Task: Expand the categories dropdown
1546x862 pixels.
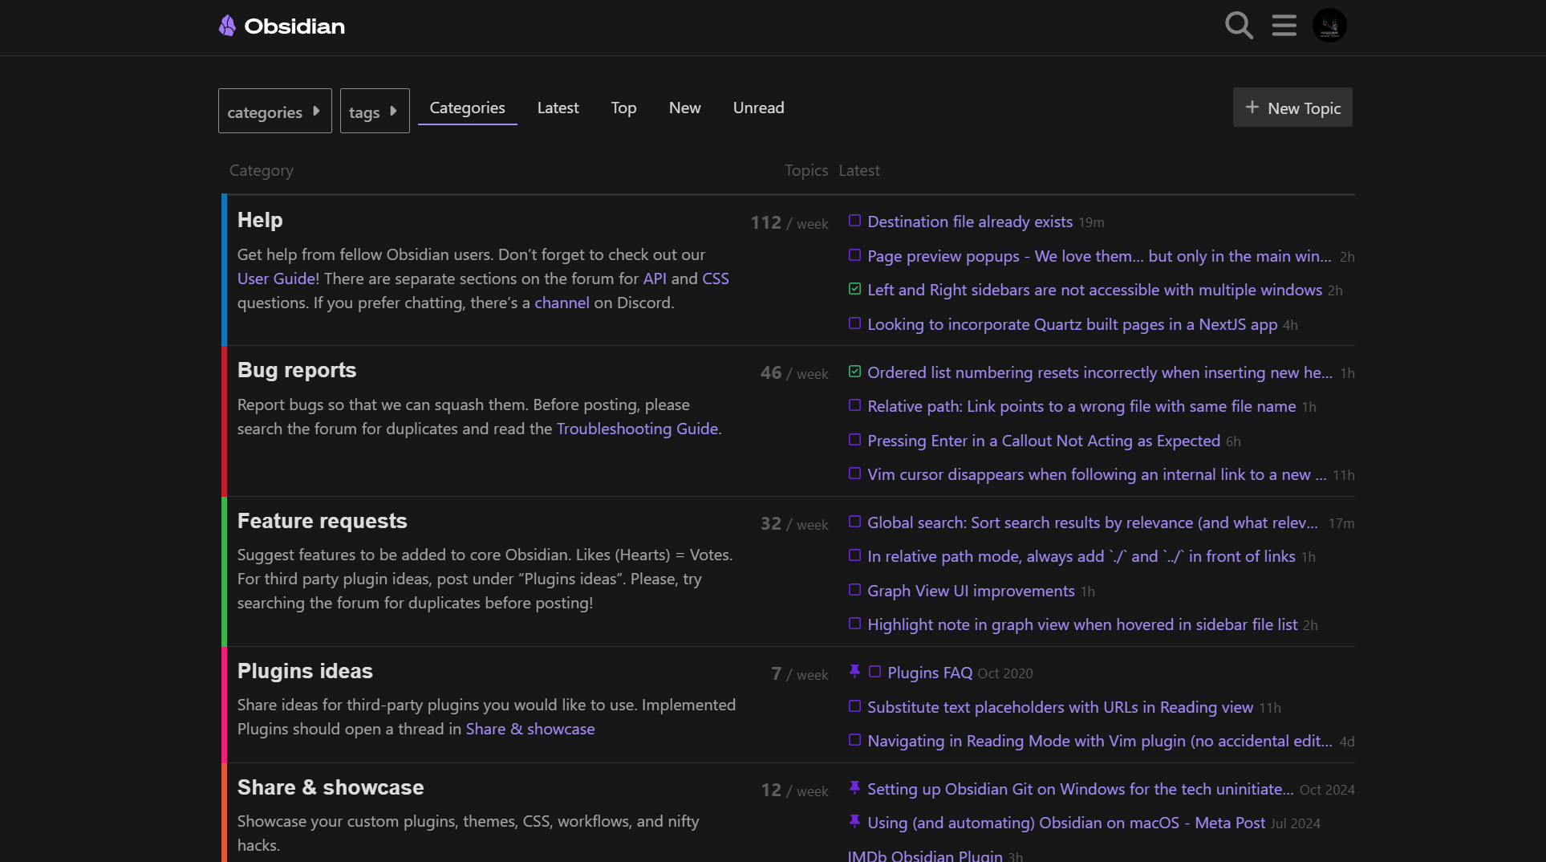Action: 274,112
